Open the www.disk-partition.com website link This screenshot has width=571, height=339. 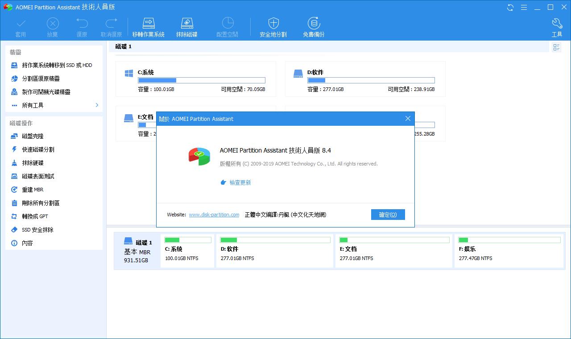[214, 215]
